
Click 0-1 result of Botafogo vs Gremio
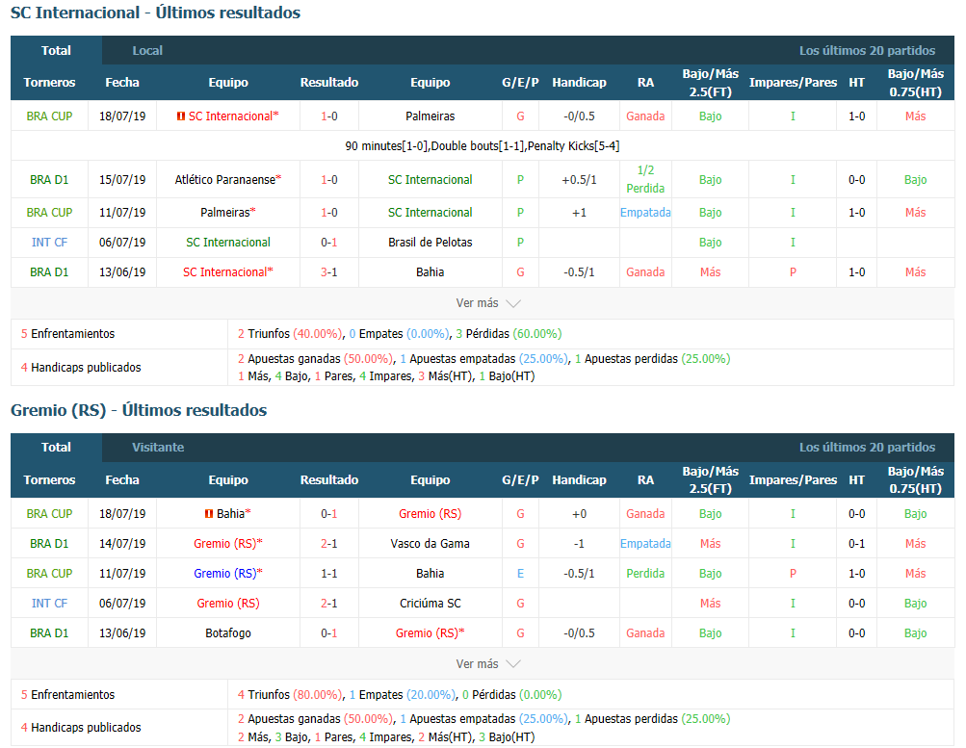click(329, 632)
